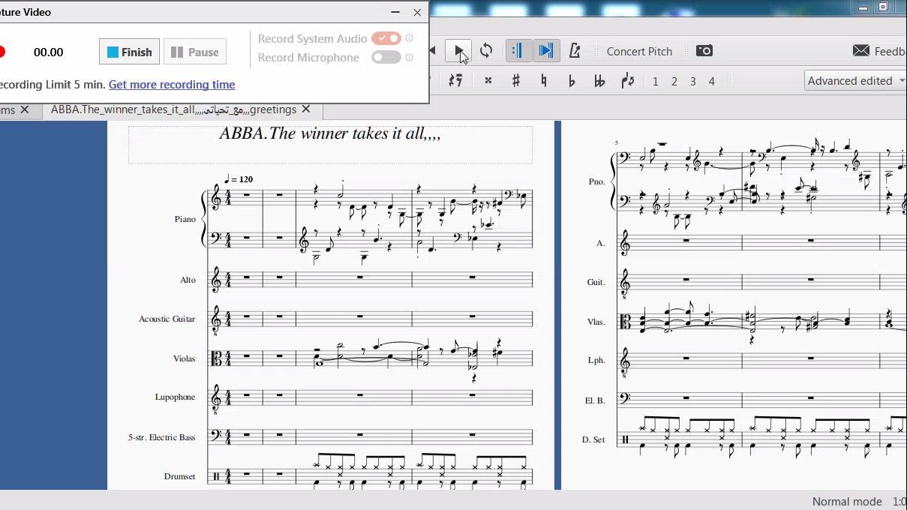
Task: Select the D. Set label on second page
Action: [593, 439]
